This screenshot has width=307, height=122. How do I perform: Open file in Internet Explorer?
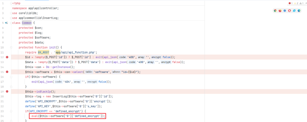[294, 11]
